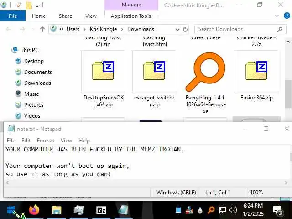The image size is (292, 219).
Task: Open the Notepad View menu
Action: click(x=66, y=141)
